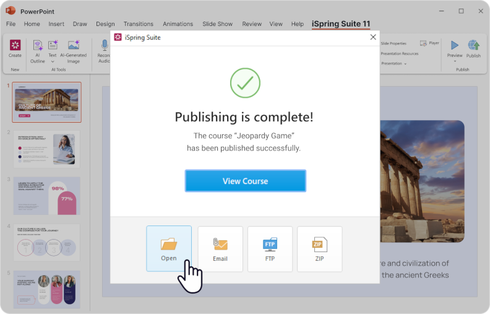Switch to the Help tab
Image resolution: width=490 pixels, height=314 pixels.
pyautogui.click(x=298, y=24)
